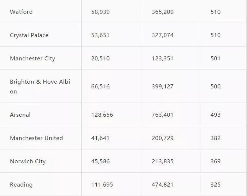This screenshot has height=196, width=247.
Task: Select the Arsenal team name
Action: coord(20,115)
